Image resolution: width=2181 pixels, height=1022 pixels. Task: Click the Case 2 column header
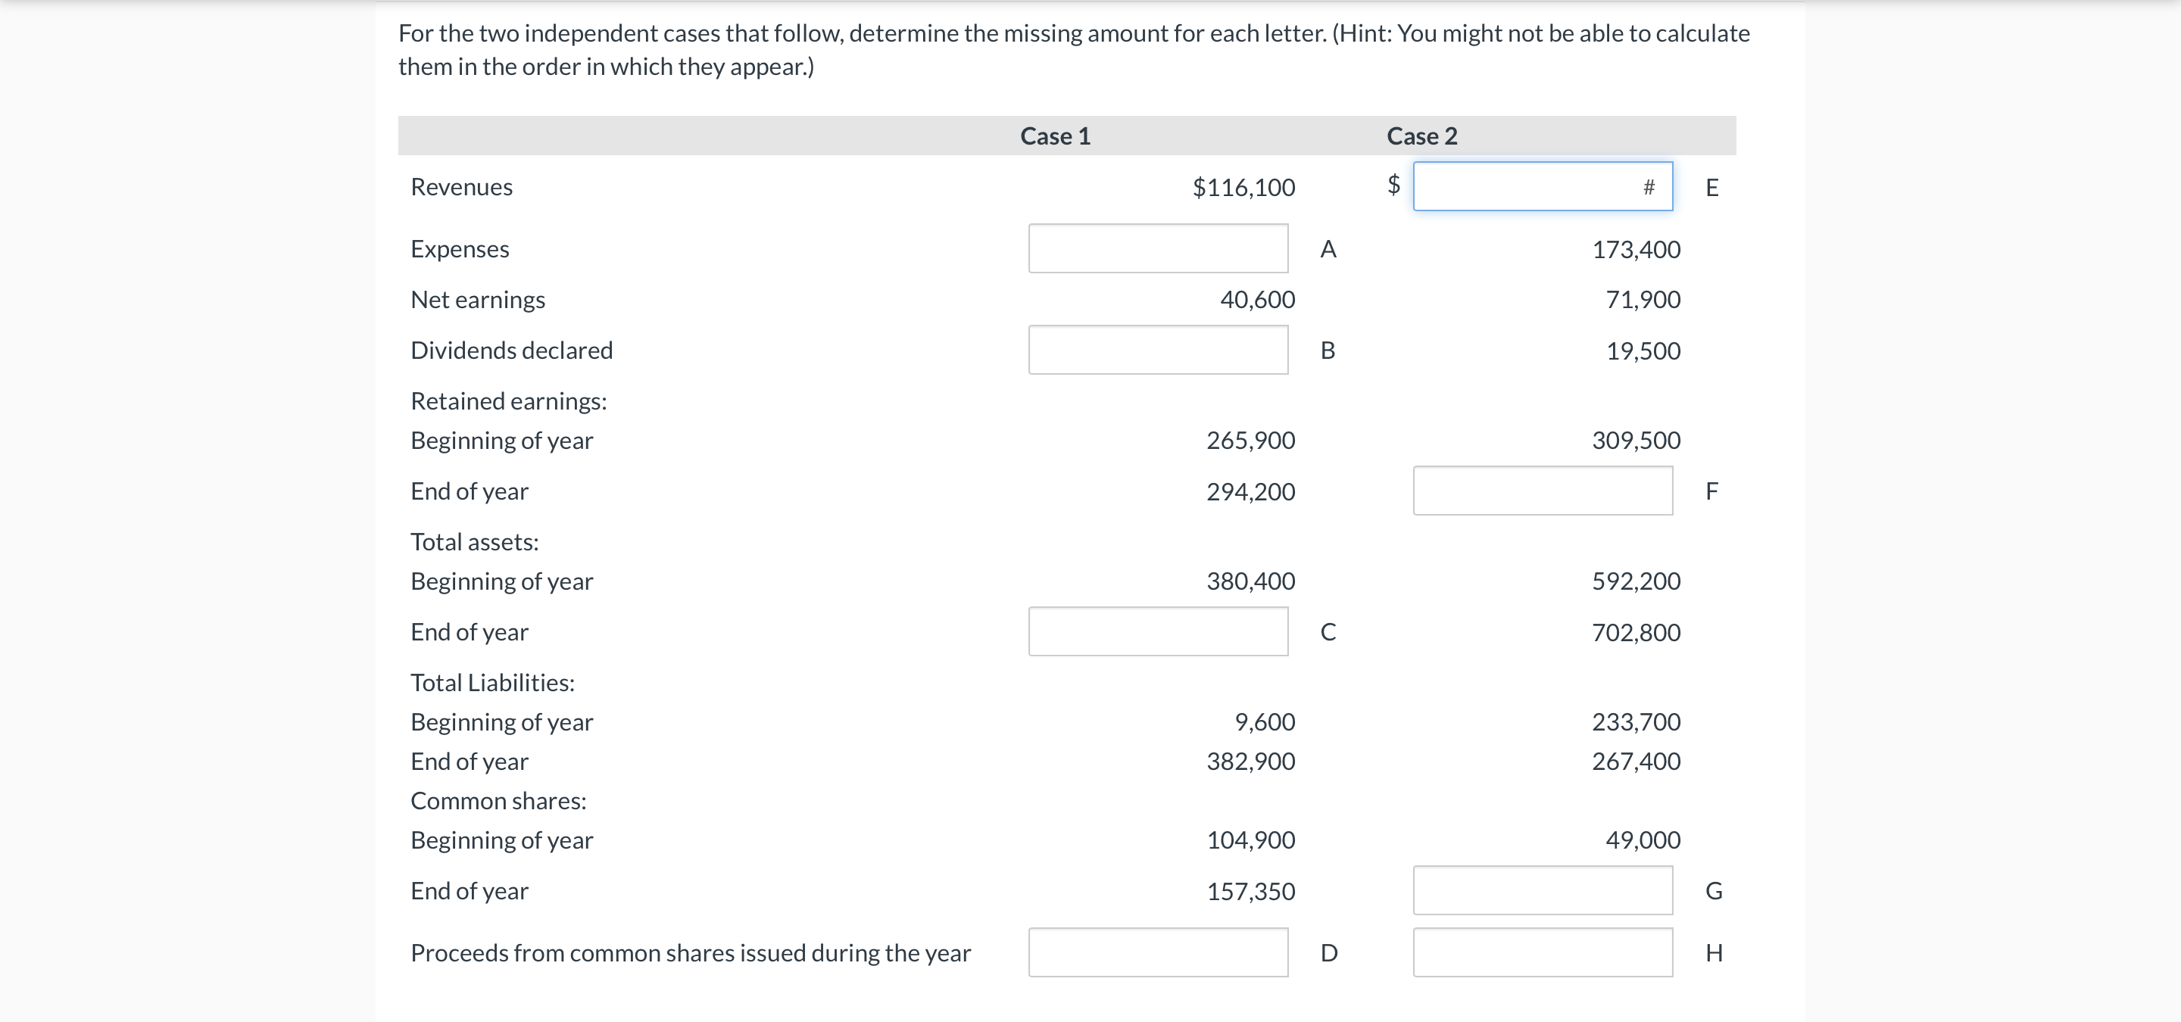1422,136
